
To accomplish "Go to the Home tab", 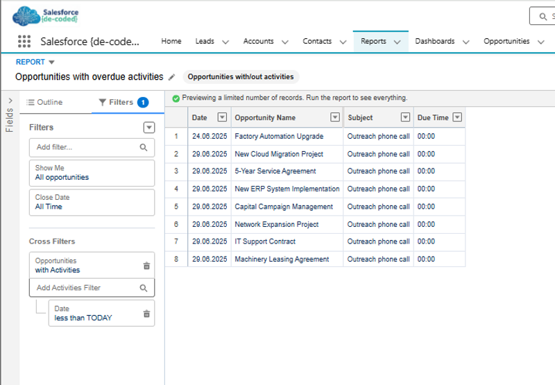I will pyautogui.click(x=171, y=41).
